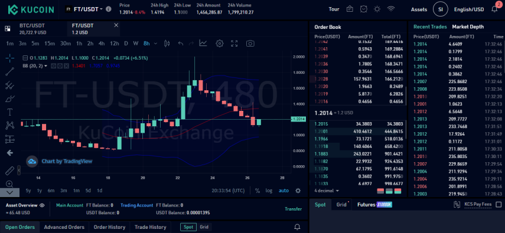Viewport: 505px width, 233px height.
Task: Open the candlestick chart style selector
Action: pyautogui.click(x=167, y=44)
